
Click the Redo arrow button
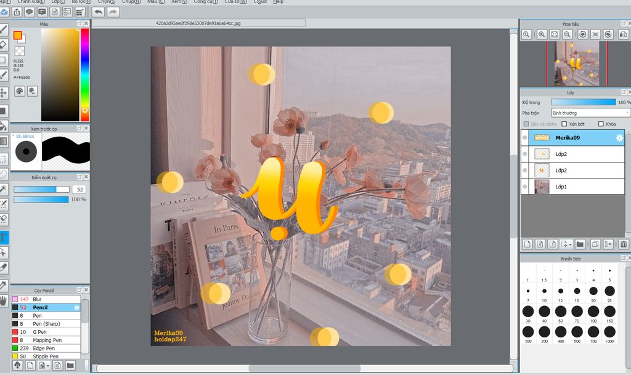pos(113,12)
